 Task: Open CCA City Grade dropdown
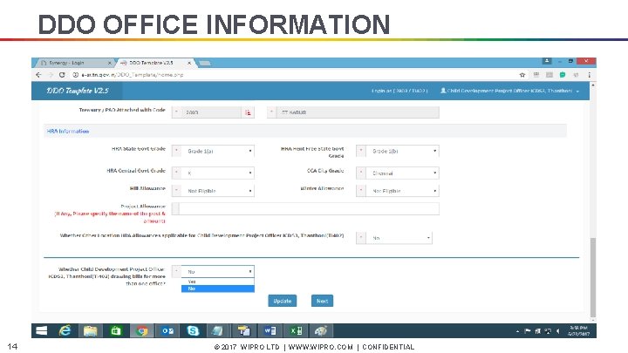pos(403,173)
